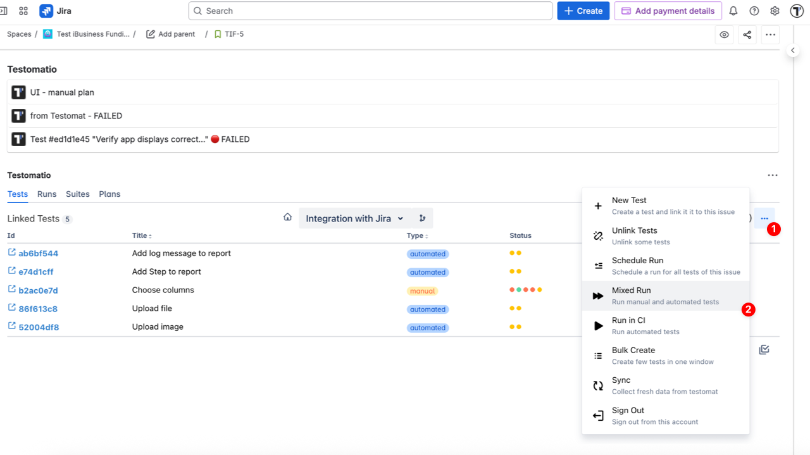
Task: Expand the Integration with Jira dropdown
Action: pos(354,218)
